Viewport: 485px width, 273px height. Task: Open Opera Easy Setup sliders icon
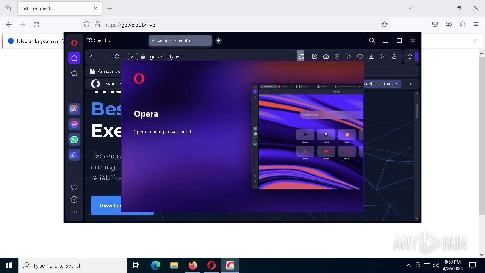(383, 56)
